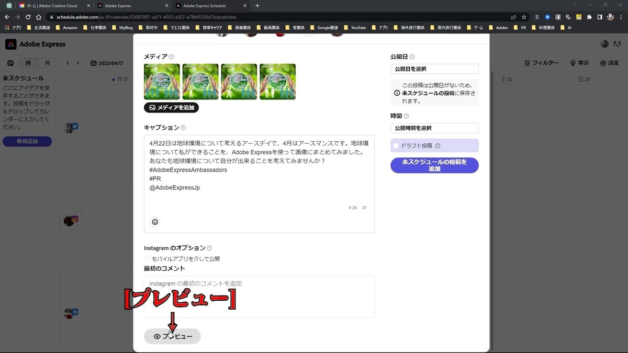Click help icon next to キャプション
This screenshot has width=628, height=353.
coord(183,128)
